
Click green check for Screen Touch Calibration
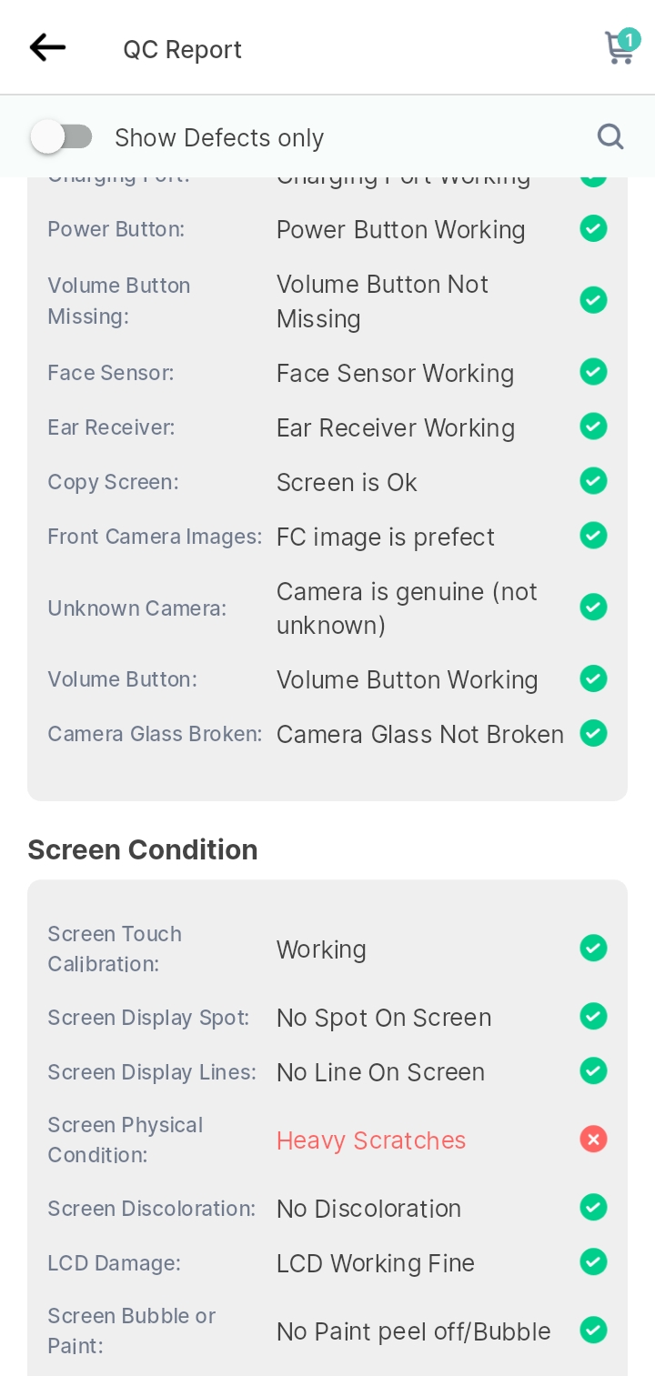click(x=594, y=949)
